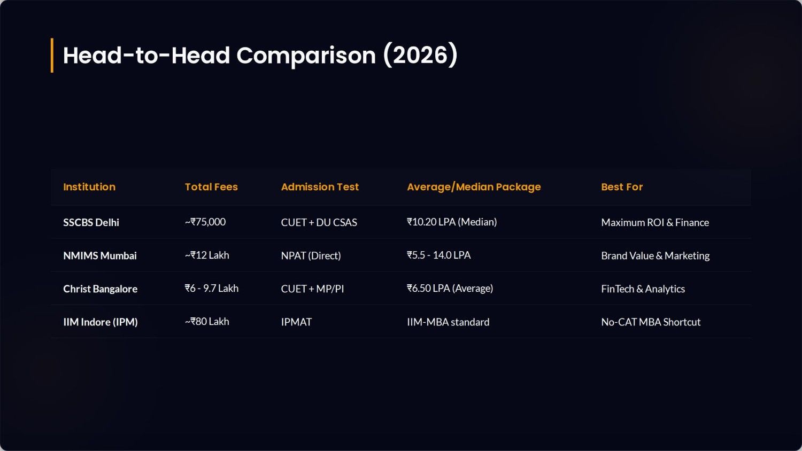Click the ₹5.5 - 14.0 LPA cell
Viewport: 802px width, 451px height.
(439, 255)
